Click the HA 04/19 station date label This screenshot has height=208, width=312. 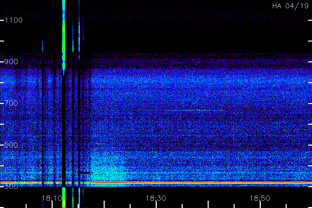pyautogui.click(x=290, y=6)
